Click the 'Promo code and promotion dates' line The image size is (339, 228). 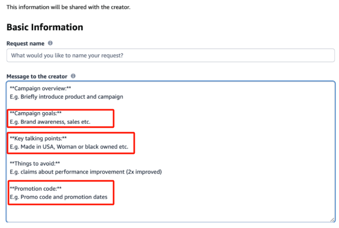pyautogui.click(x=58, y=197)
